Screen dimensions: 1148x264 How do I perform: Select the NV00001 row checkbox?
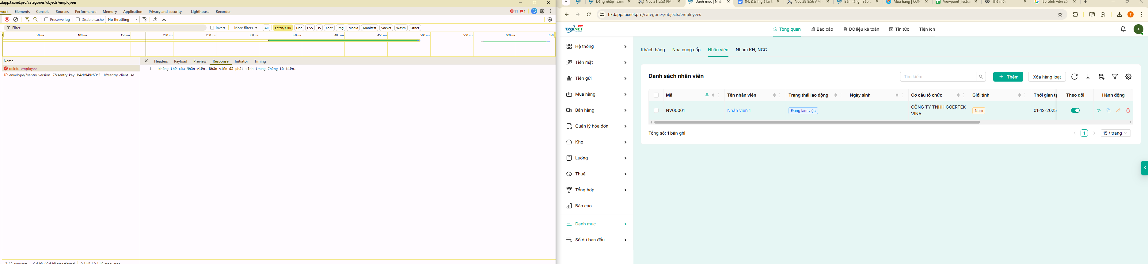coord(656,111)
